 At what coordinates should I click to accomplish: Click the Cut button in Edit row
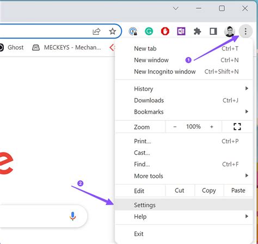pyautogui.click(x=180, y=191)
